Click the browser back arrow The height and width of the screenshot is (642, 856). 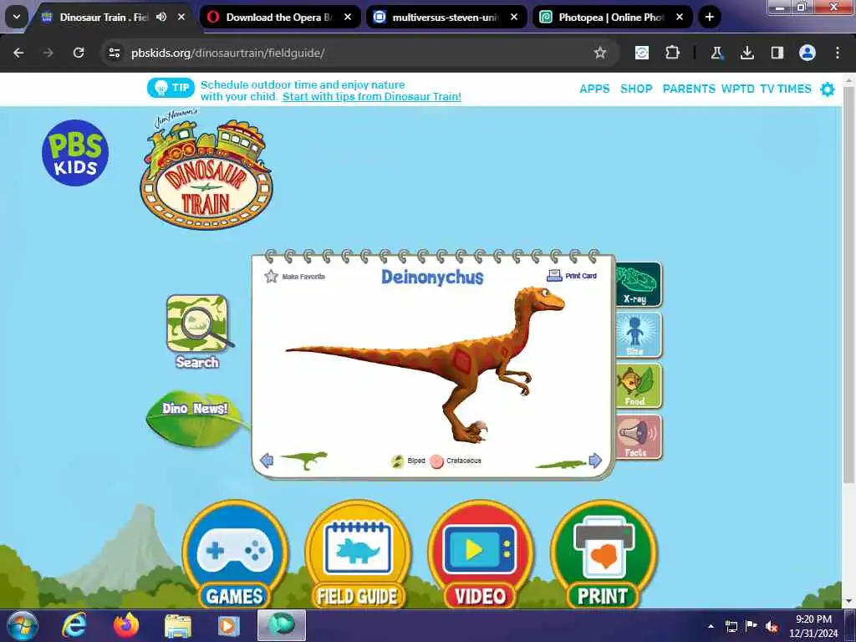tap(18, 53)
